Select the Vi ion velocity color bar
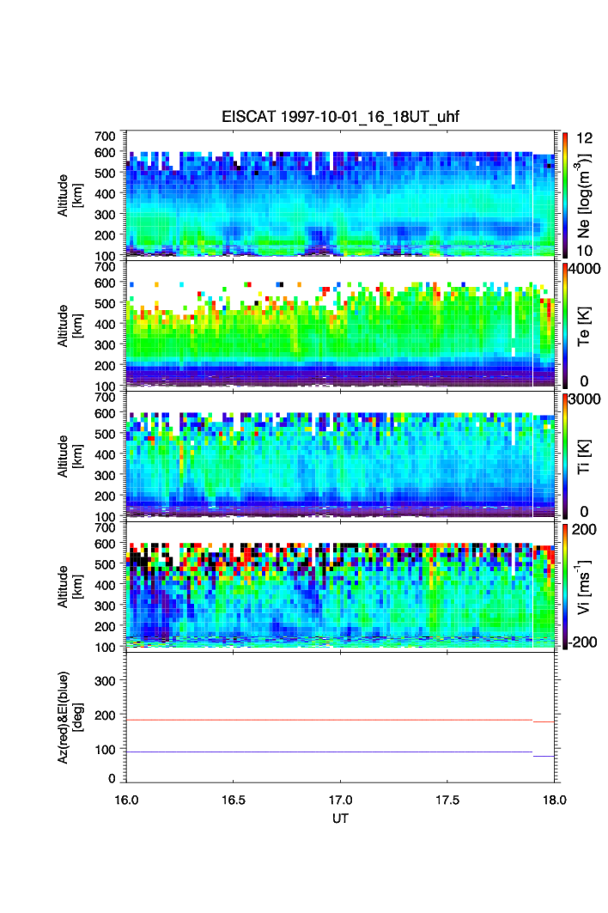 (565, 587)
